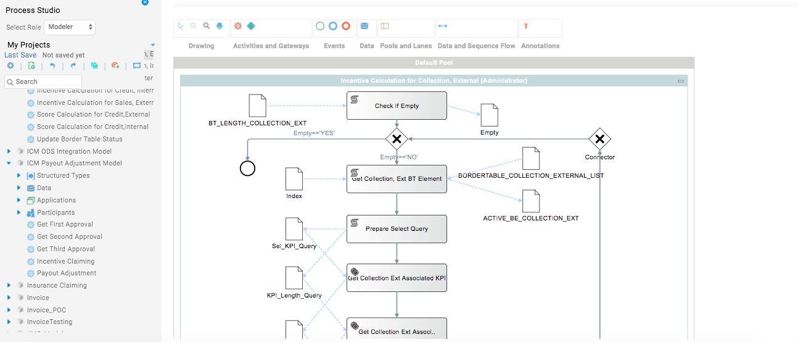Collapse the swimlane with minimize icon
Viewport: 798px width, 342px height.
pos(681,81)
